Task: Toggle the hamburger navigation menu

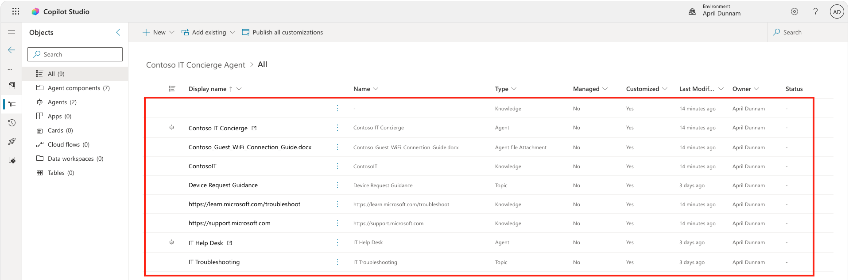Action: click(x=12, y=32)
